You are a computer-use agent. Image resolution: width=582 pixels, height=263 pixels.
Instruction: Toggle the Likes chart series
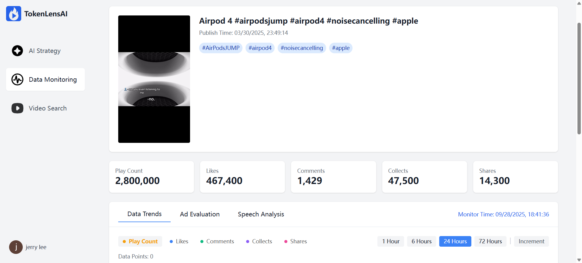click(x=179, y=241)
